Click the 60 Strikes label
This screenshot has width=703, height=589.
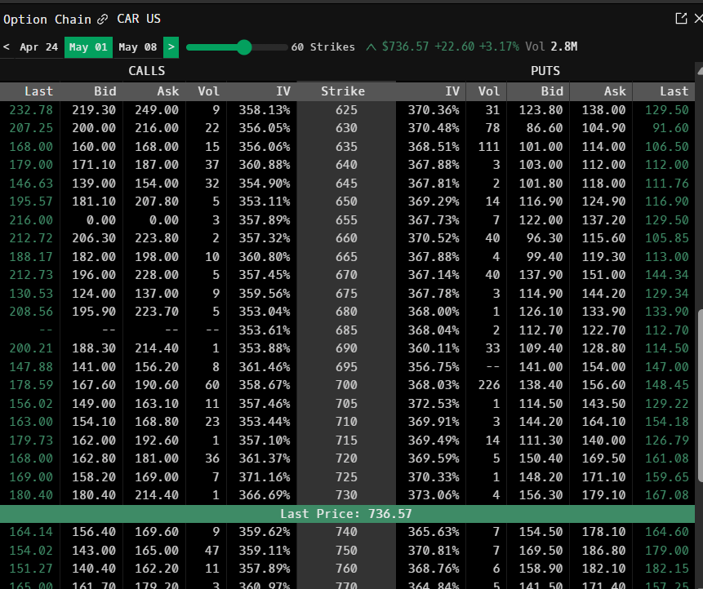(x=323, y=47)
